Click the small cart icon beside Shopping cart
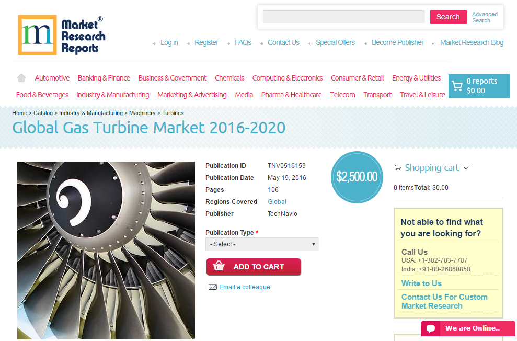The width and height of the screenshot is (517, 341). [x=398, y=167]
